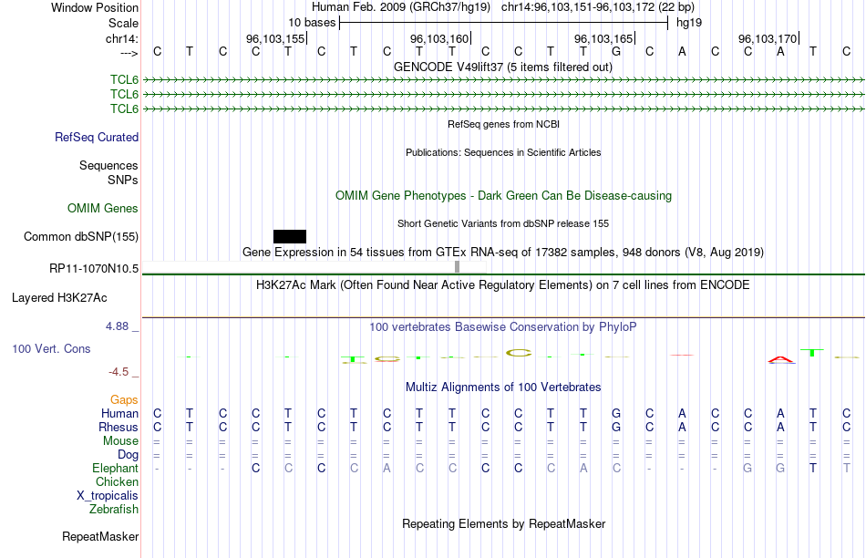Open 'Publications: Sequences in Scientific Articles' title

[x=503, y=152]
